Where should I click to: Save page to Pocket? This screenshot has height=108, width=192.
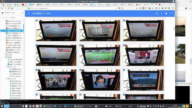(x=119, y=8)
